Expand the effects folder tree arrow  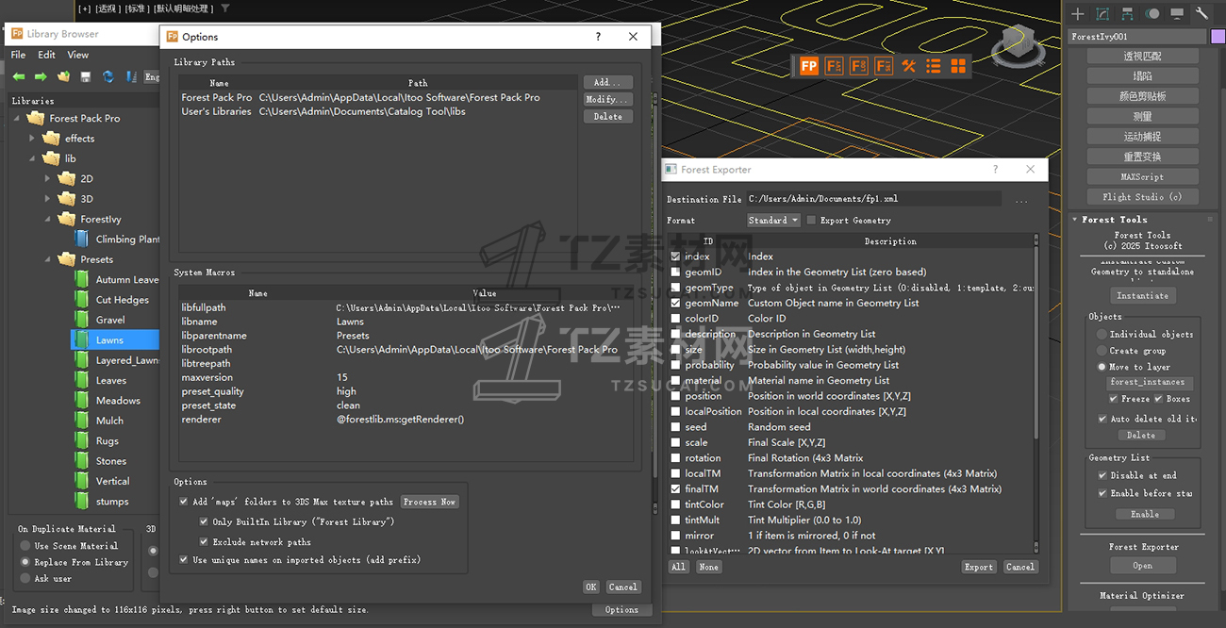(32, 139)
